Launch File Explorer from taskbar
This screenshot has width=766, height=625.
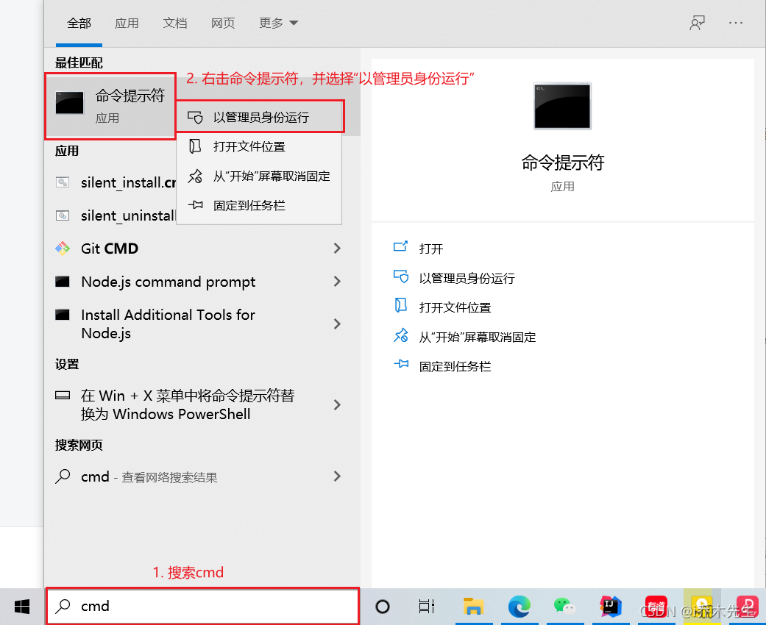click(473, 607)
